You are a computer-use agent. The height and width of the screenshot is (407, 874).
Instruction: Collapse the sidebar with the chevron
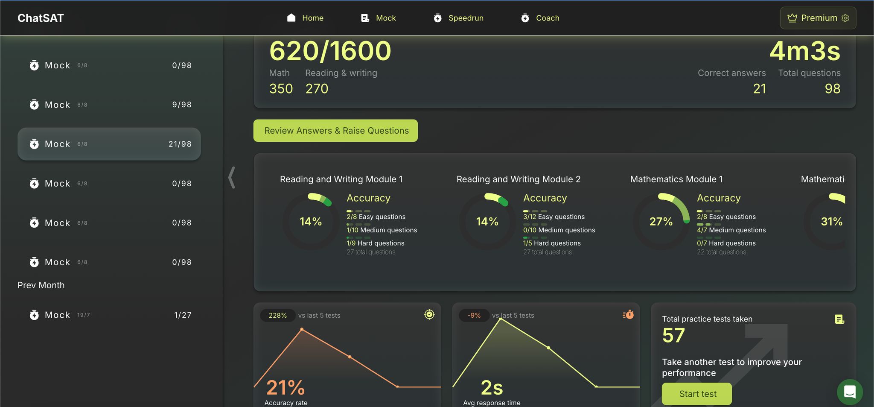pyautogui.click(x=232, y=177)
